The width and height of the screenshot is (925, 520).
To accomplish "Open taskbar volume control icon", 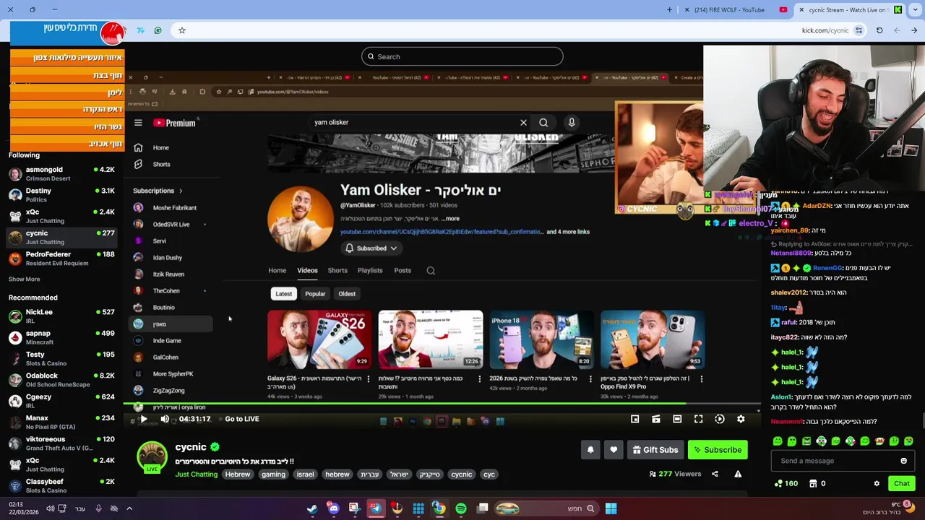I will click(50, 508).
